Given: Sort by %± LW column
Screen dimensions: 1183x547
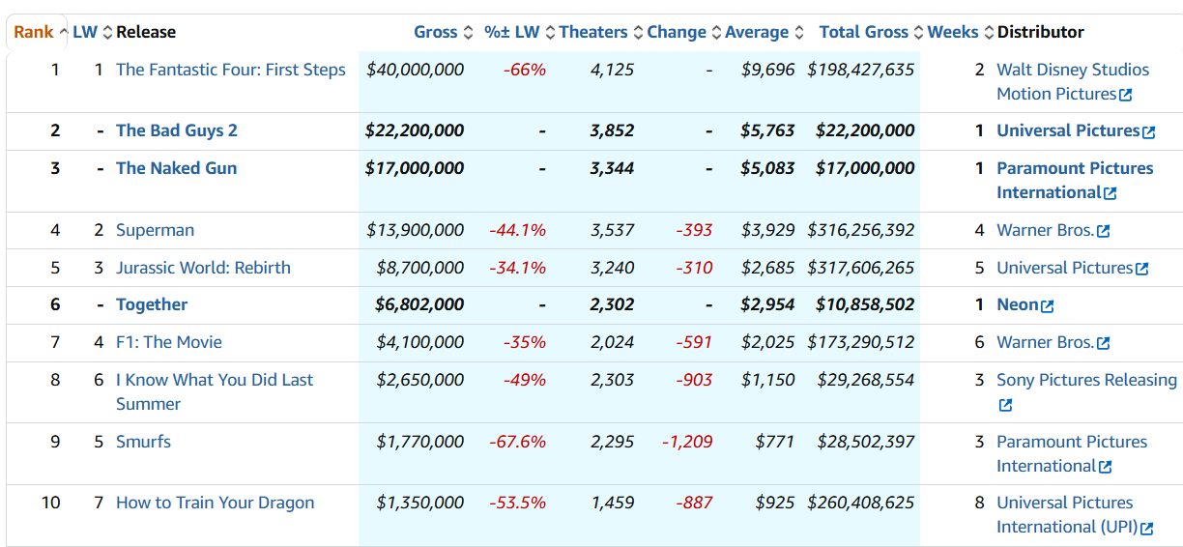Looking at the screenshot, I should click(512, 32).
